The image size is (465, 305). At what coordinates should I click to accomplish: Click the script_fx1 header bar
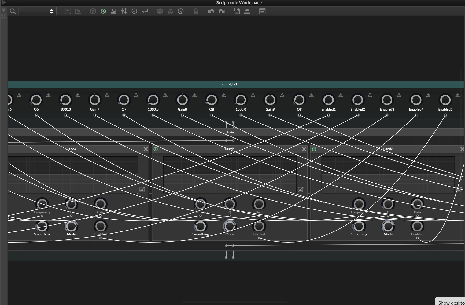[x=236, y=84]
